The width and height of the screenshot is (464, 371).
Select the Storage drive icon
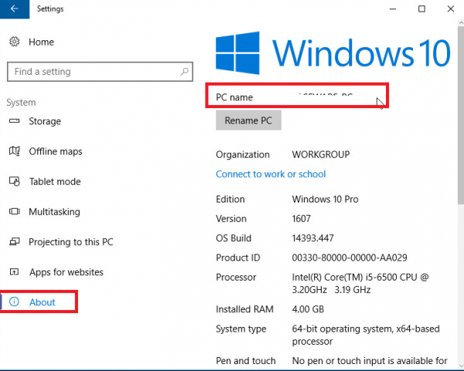(14, 121)
